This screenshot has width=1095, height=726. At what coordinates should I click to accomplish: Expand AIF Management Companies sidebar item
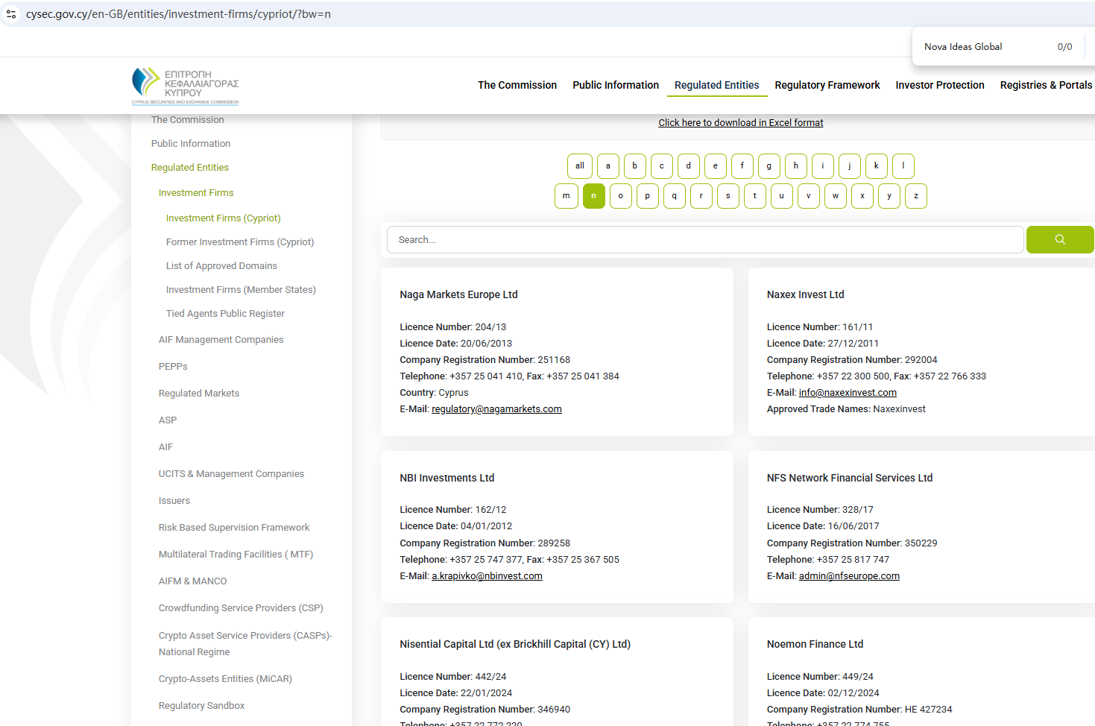(221, 340)
